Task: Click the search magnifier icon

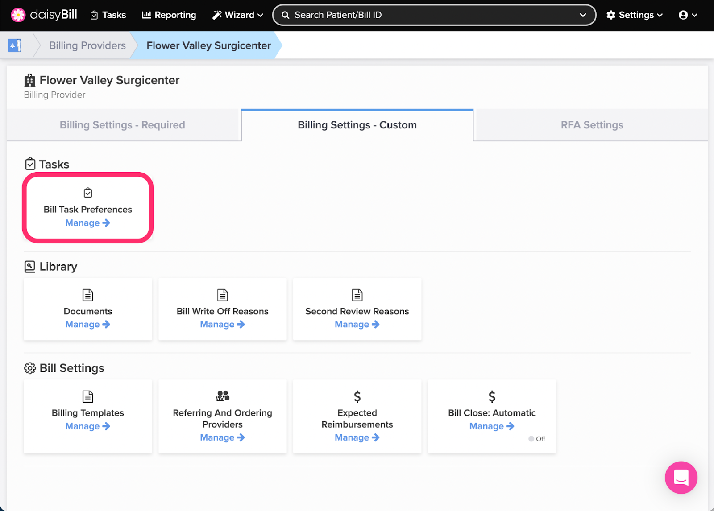Action: [286, 15]
